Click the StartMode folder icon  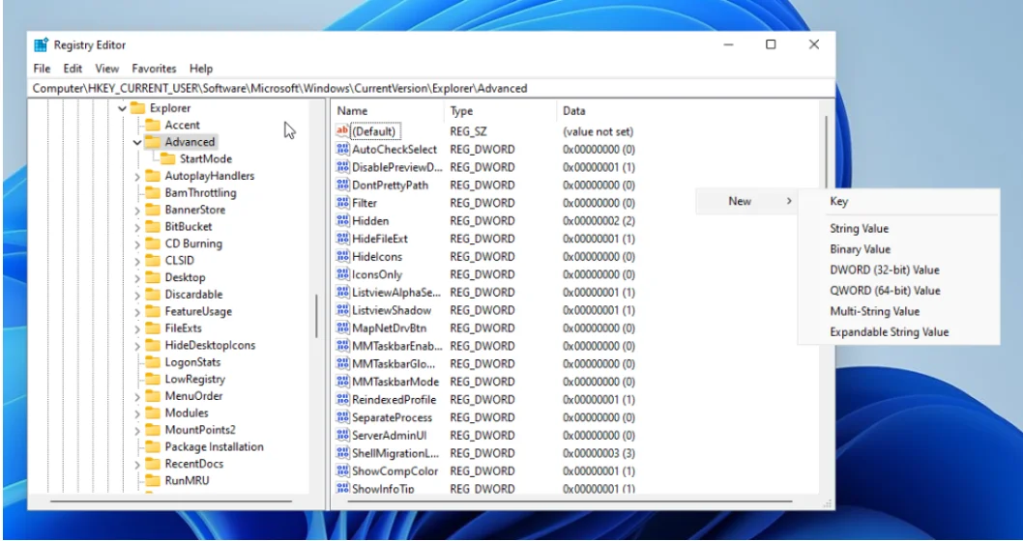pyautogui.click(x=167, y=159)
